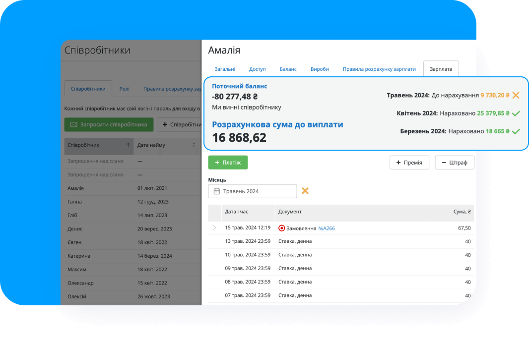Image resolution: width=529 pixels, height=341 pixels.
Task: Click the green checkmark for Квітень 2024
Action: click(516, 114)
